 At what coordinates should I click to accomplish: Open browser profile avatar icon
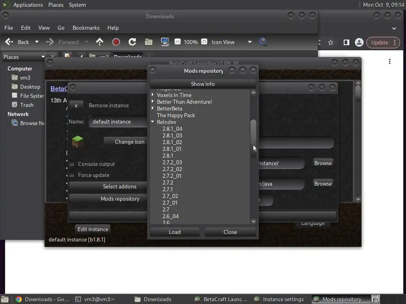359,42
